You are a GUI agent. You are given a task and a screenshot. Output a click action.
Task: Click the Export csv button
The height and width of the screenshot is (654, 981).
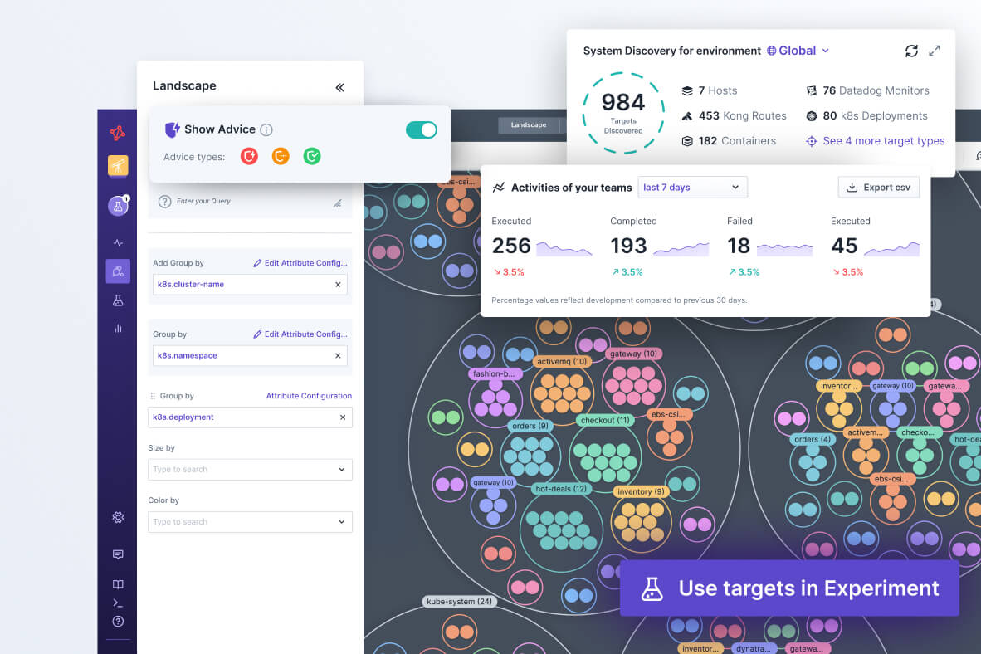(x=878, y=188)
